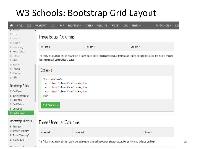Image resolution: width=199 pixels, height=149 pixels.
Task: Click the sidebar scrollbar thumb
Action: coord(35,83)
